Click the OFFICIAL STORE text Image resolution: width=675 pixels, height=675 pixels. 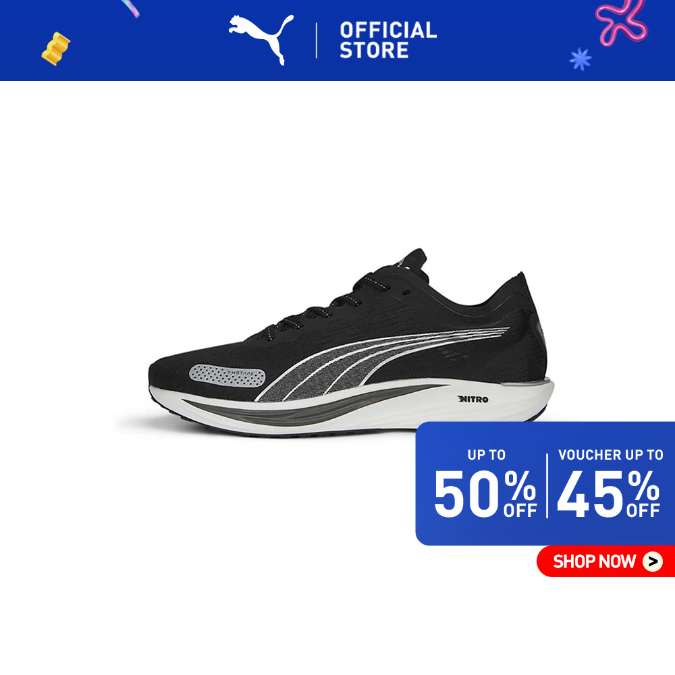pos(388,40)
